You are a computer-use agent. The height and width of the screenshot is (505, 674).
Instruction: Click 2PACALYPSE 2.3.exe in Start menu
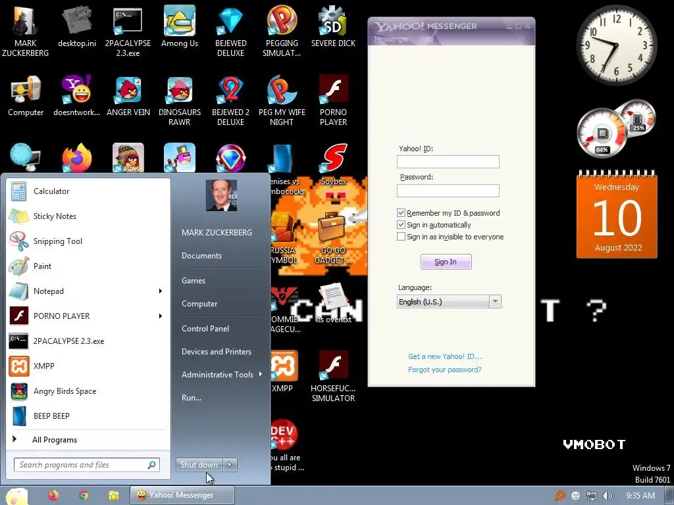coord(86,341)
